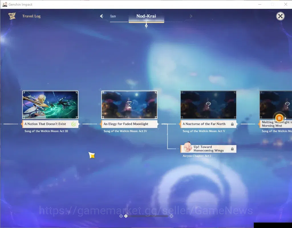Click A Nation That Doesn't Exist label

coord(50,124)
